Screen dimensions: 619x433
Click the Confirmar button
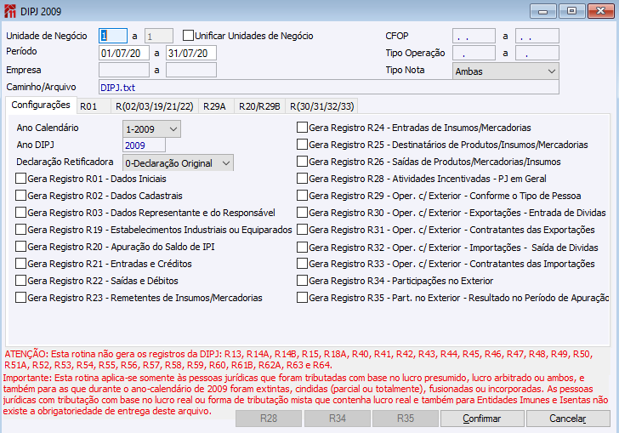tap(482, 419)
